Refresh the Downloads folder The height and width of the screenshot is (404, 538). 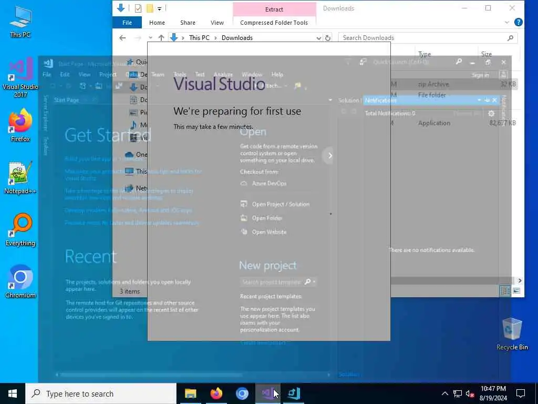(x=328, y=38)
